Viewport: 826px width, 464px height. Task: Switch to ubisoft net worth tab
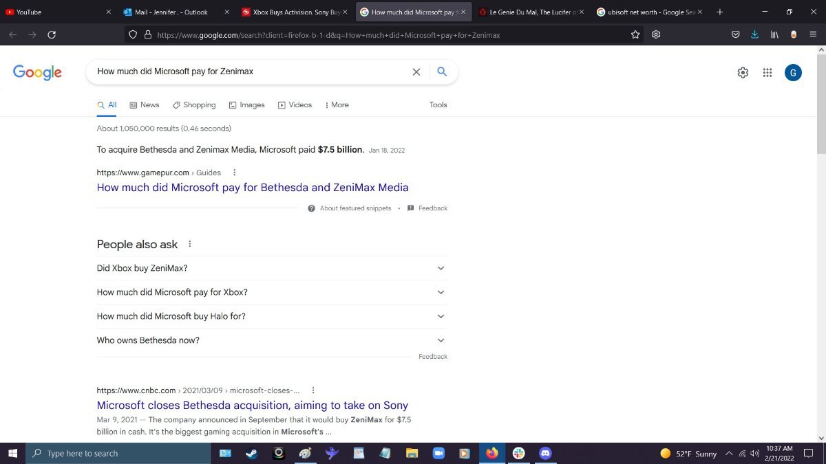[x=649, y=12]
